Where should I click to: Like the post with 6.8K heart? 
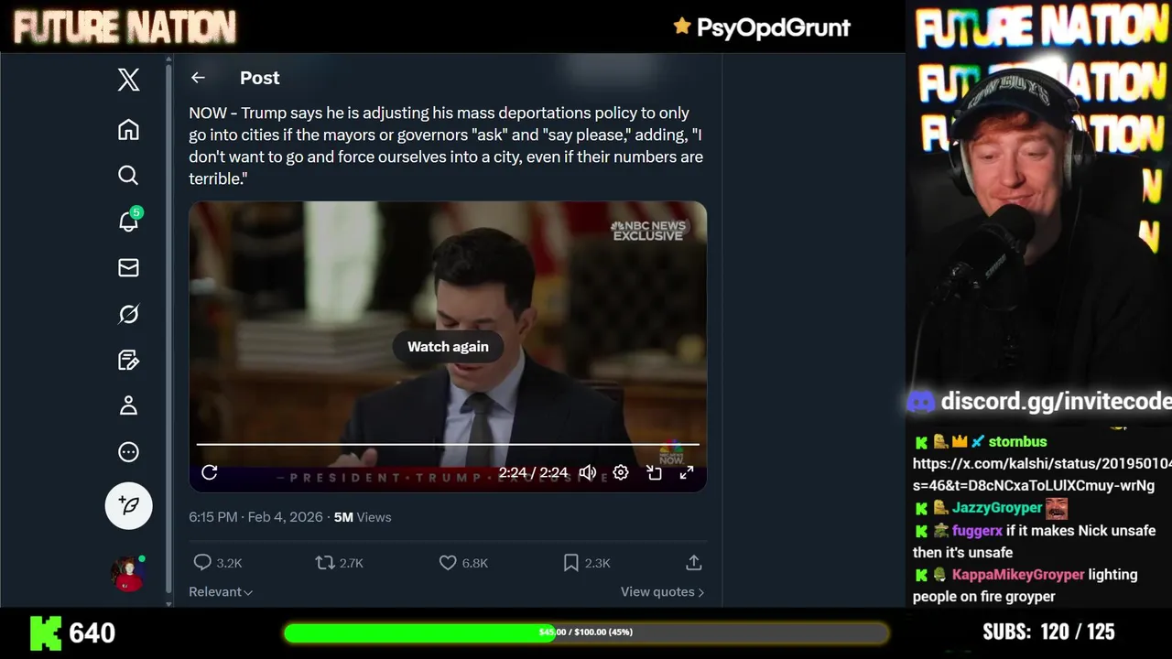[463, 563]
